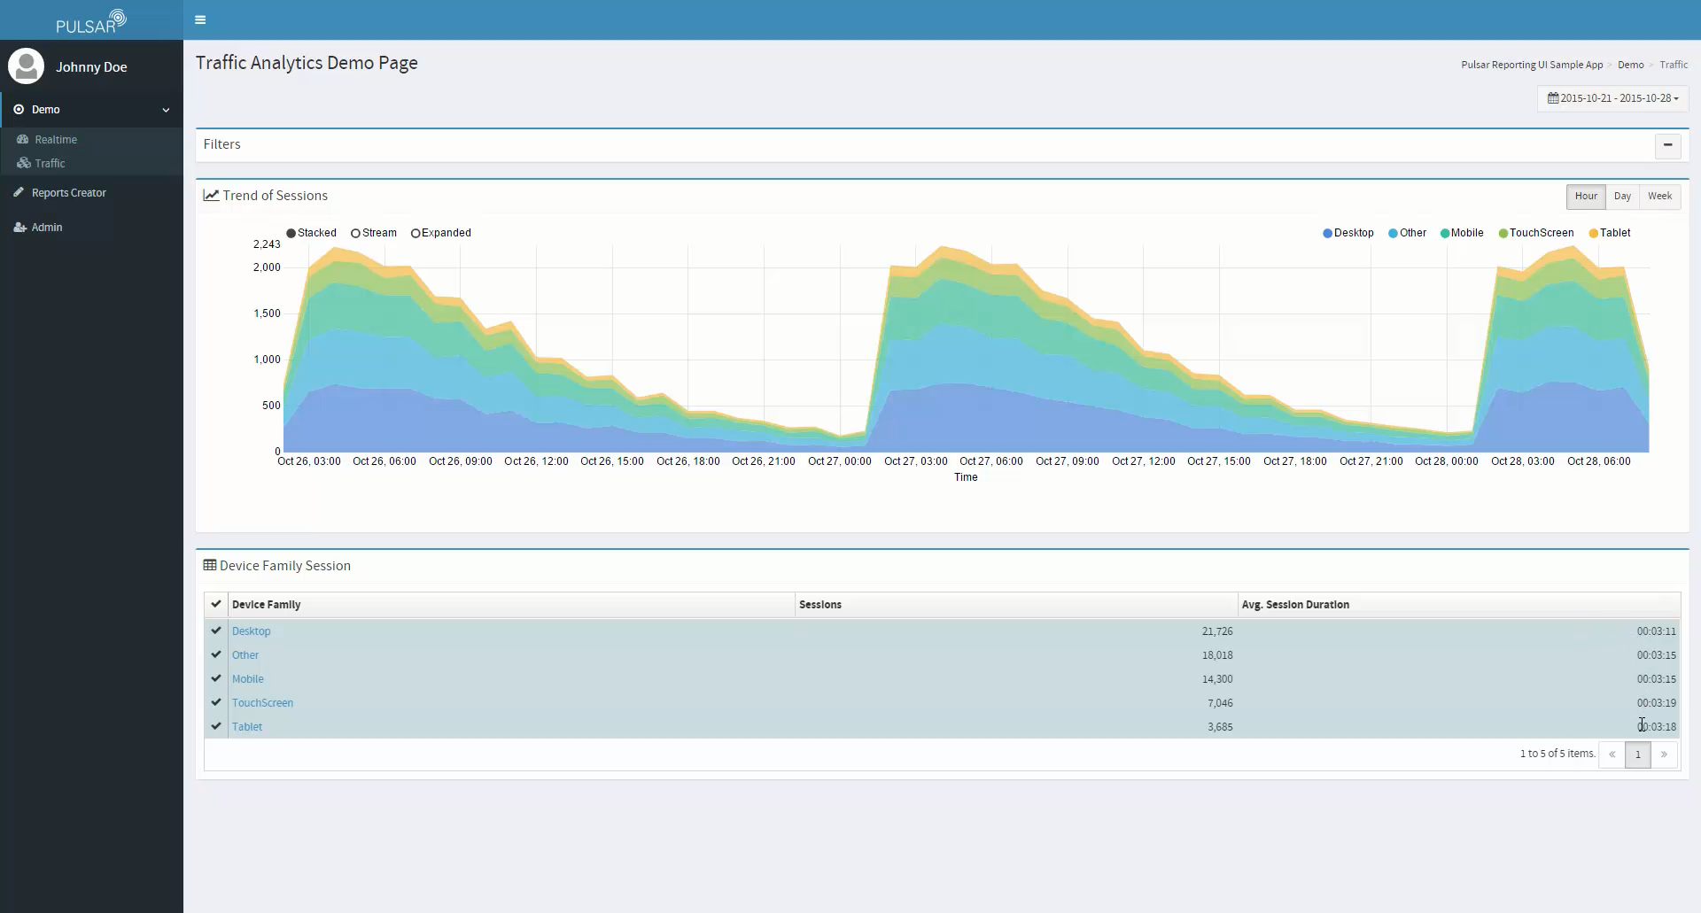
Task: Open the Tablet device family link
Action: click(x=247, y=727)
